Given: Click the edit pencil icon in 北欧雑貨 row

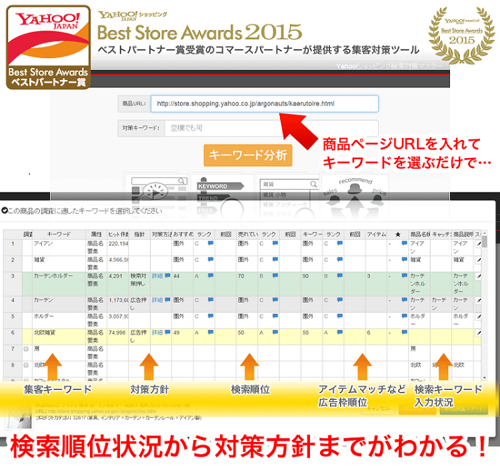Looking at the screenshot, I should pos(478,333).
